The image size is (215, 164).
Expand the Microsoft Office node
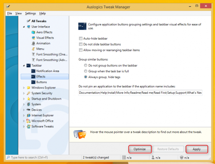pyautogui.click(x=24, y=121)
